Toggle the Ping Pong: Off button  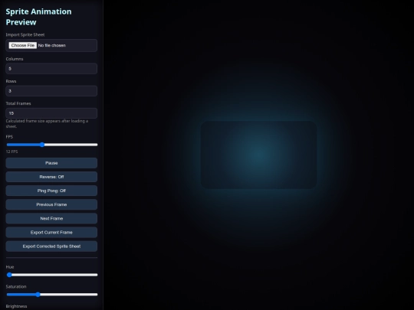[x=51, y=191]
